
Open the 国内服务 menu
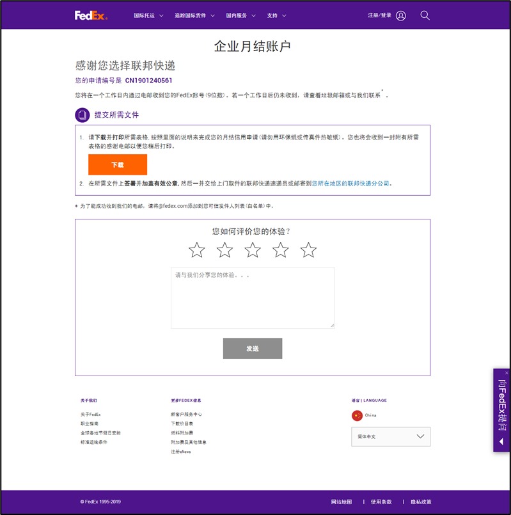tap(237, 15)
